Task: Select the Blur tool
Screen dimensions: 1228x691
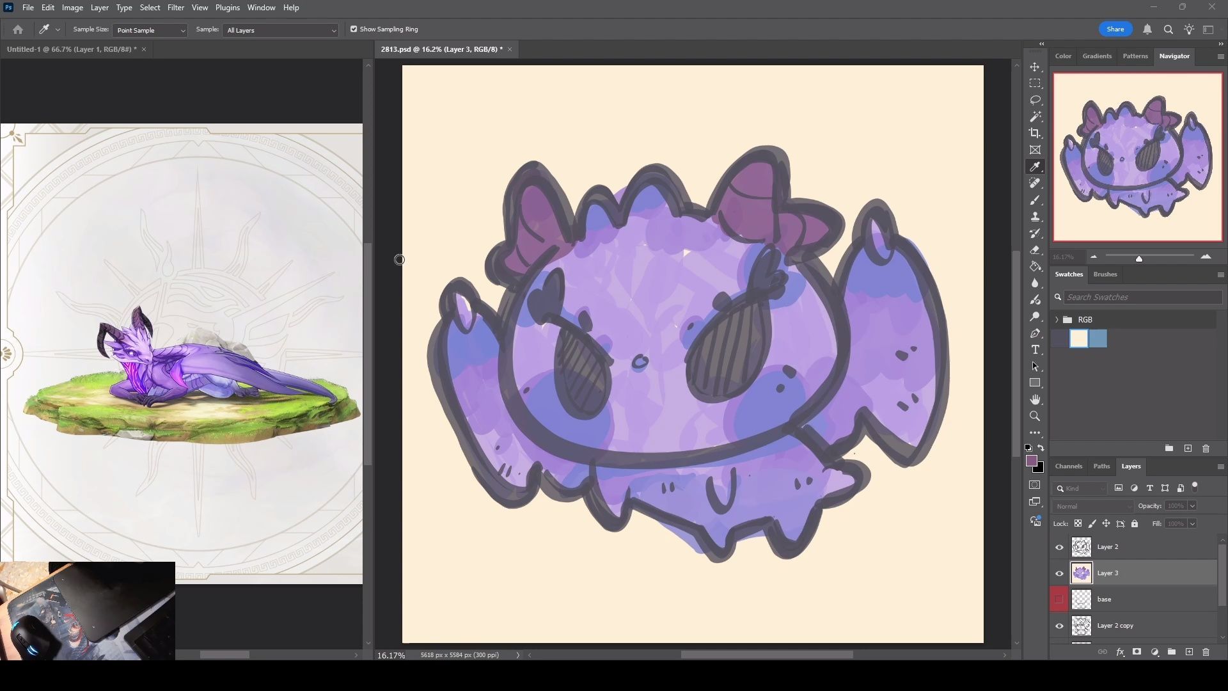Action: pyautogui.click(x=1035, y=283)
